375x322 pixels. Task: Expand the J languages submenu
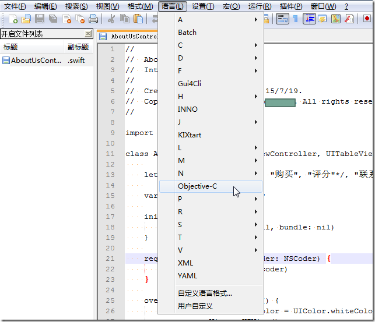pyautogui.click(x=211, y=122)
